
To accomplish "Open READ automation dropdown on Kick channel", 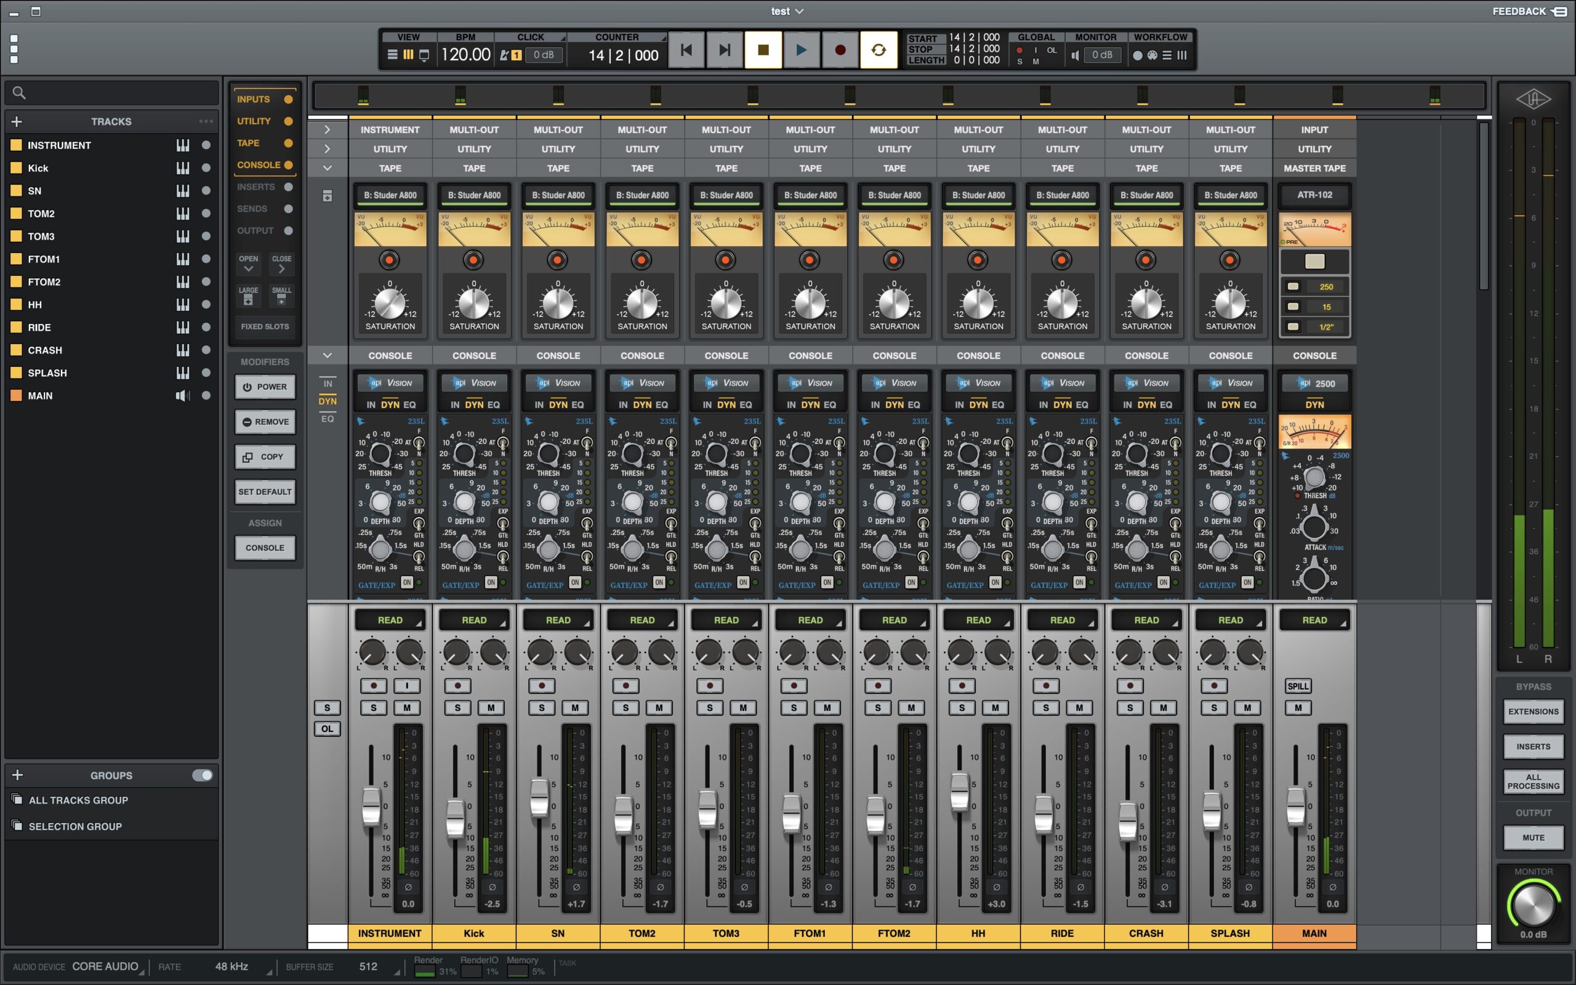I will [x=474, y=620].
